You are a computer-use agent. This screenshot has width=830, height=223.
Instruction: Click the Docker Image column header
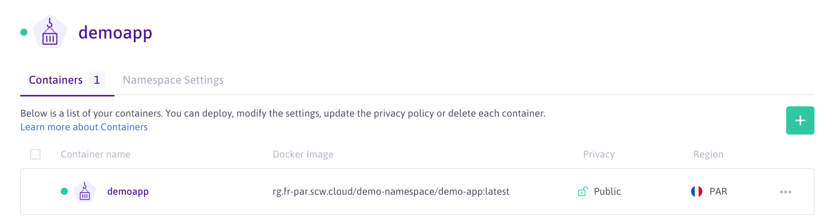pyautogui.click(x=303, y=154)
